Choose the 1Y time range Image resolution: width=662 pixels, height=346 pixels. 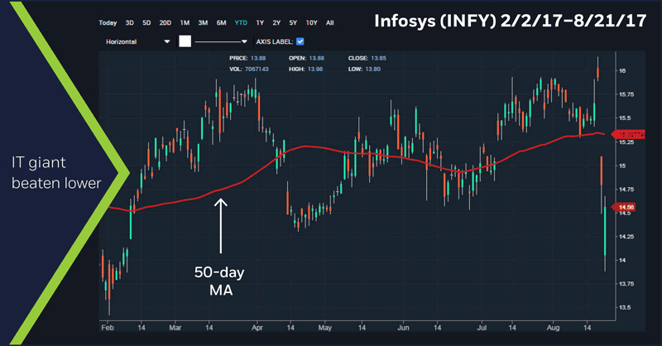pyautogui.click(x=260, y=23)
